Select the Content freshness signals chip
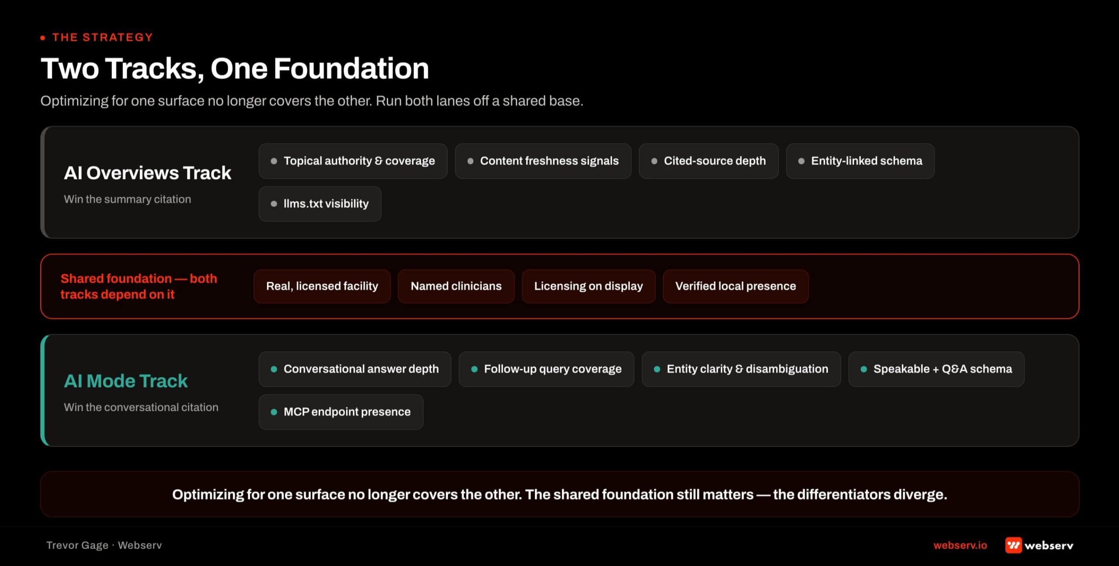The width and height of the screenshot is (1119, 566). [543, 161]
